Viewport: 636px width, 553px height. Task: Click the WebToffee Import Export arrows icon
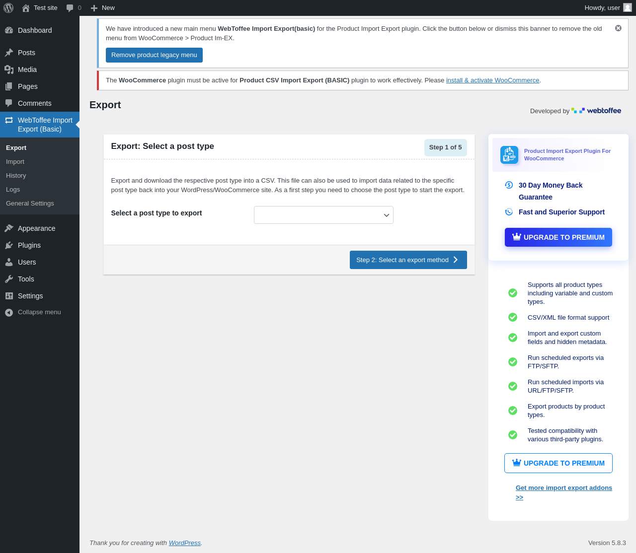9,120
